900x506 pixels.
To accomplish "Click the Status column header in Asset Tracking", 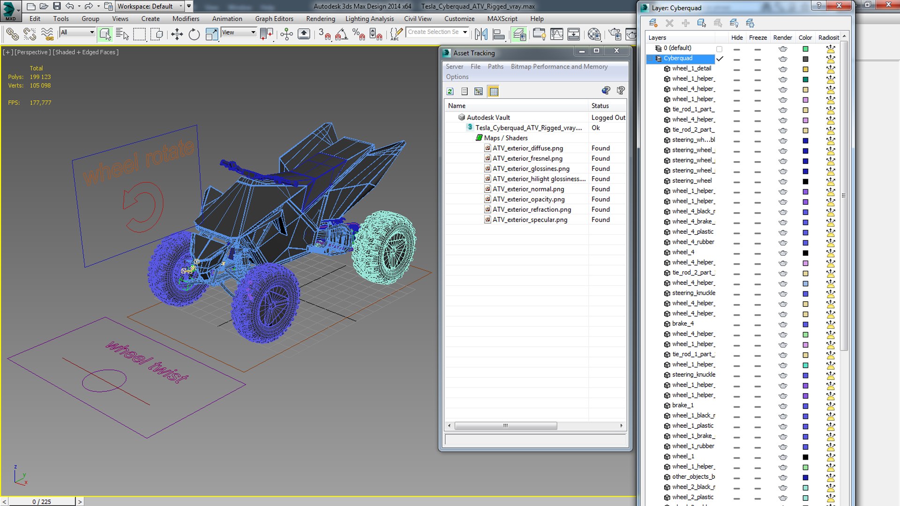I will (607, 106).
